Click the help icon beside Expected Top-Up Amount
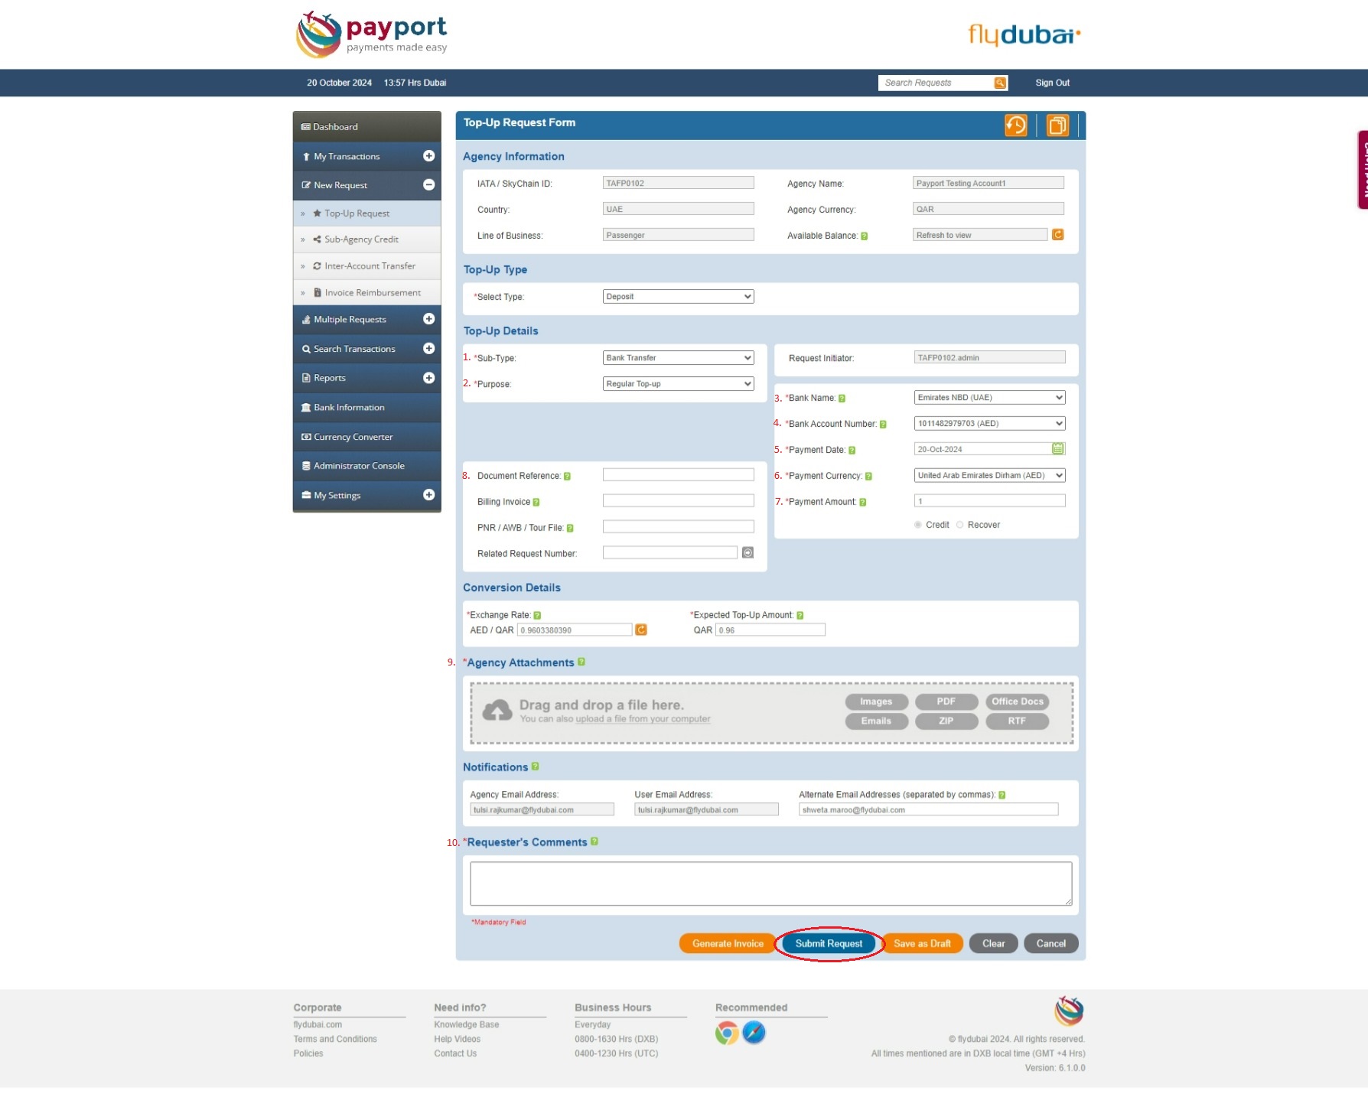This screenshot has height=1100, width=1368. [800, 616]
